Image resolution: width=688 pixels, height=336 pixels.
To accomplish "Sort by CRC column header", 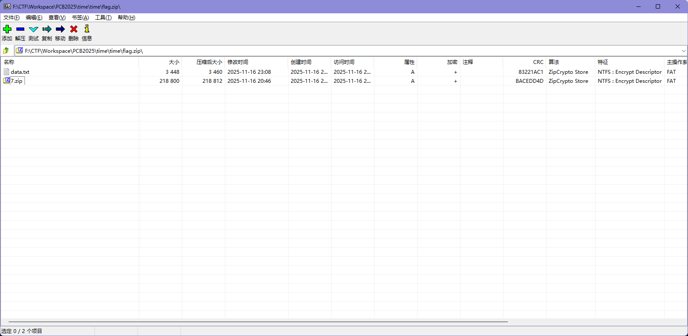I will (x=538, y=62).
